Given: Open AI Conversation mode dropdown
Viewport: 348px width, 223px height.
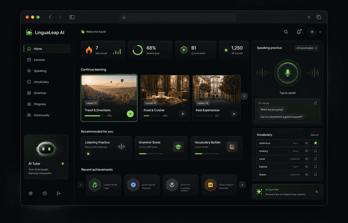Looking at the screenshot, I should pos(306,48).
